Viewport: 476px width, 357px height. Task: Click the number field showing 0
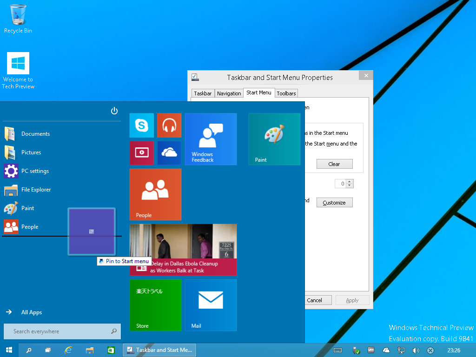pos(340,184)
